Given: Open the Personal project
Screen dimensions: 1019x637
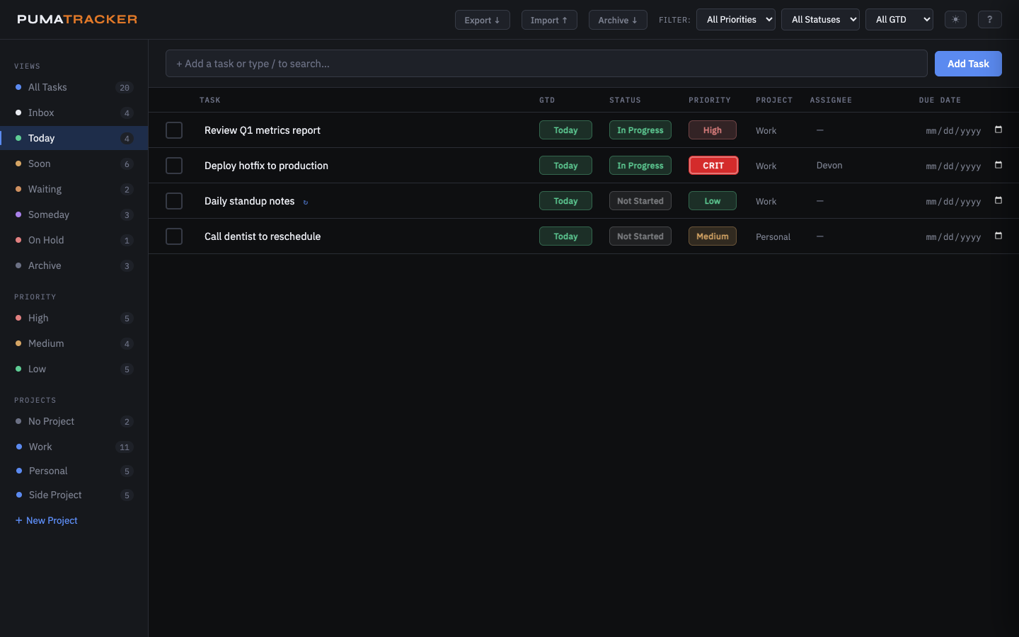Looking at the screenshot, I should tap(74, 471).
